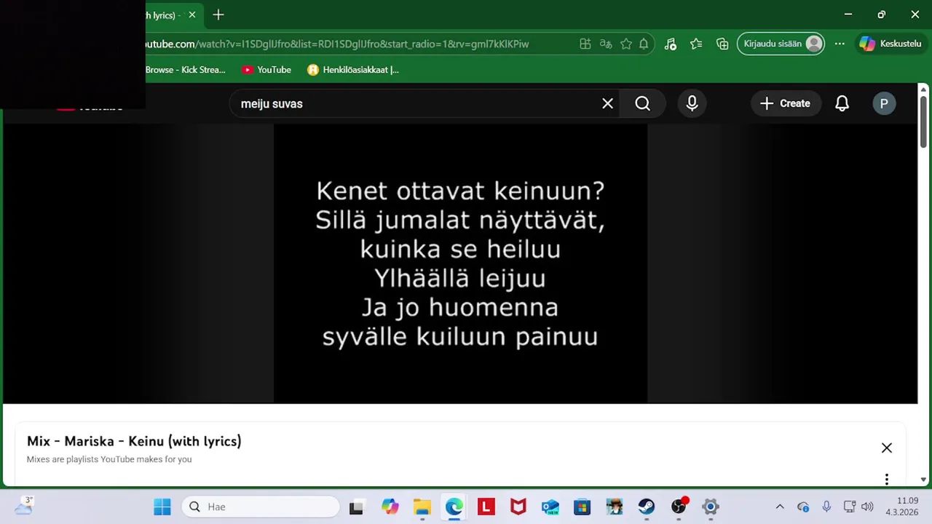Viewport: 932px width, 524px height.
Task: Open the Edge favorites list icon
Action: [x=696, y=44]
